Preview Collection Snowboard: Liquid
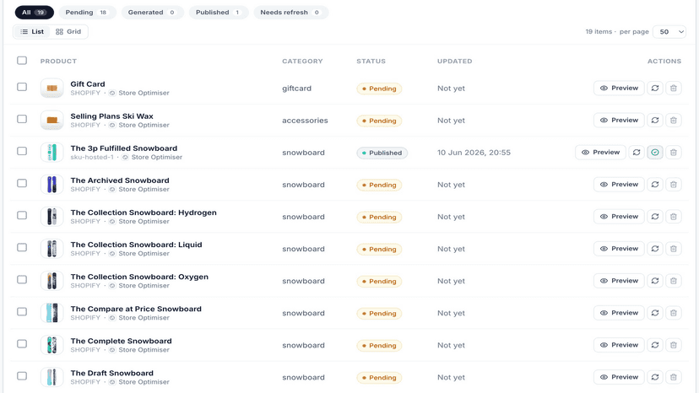Viewport: 699px width, 393px height. tap(619, 249)
